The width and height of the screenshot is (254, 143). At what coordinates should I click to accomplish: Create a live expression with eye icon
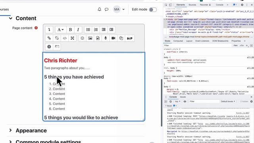pos(185,102)
